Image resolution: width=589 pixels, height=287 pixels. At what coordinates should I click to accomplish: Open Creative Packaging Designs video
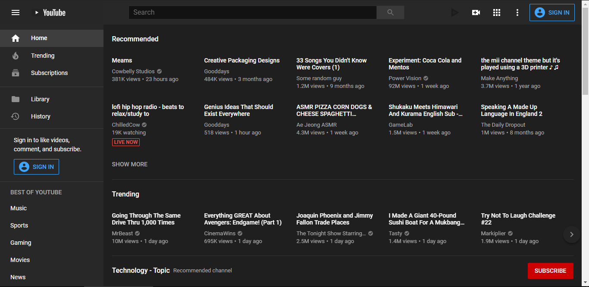(242, 60)
